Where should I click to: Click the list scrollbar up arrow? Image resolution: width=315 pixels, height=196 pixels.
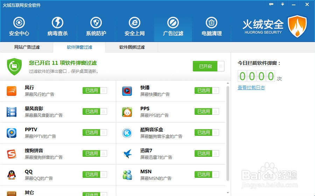pyautogui.click(x=228, y=83)
